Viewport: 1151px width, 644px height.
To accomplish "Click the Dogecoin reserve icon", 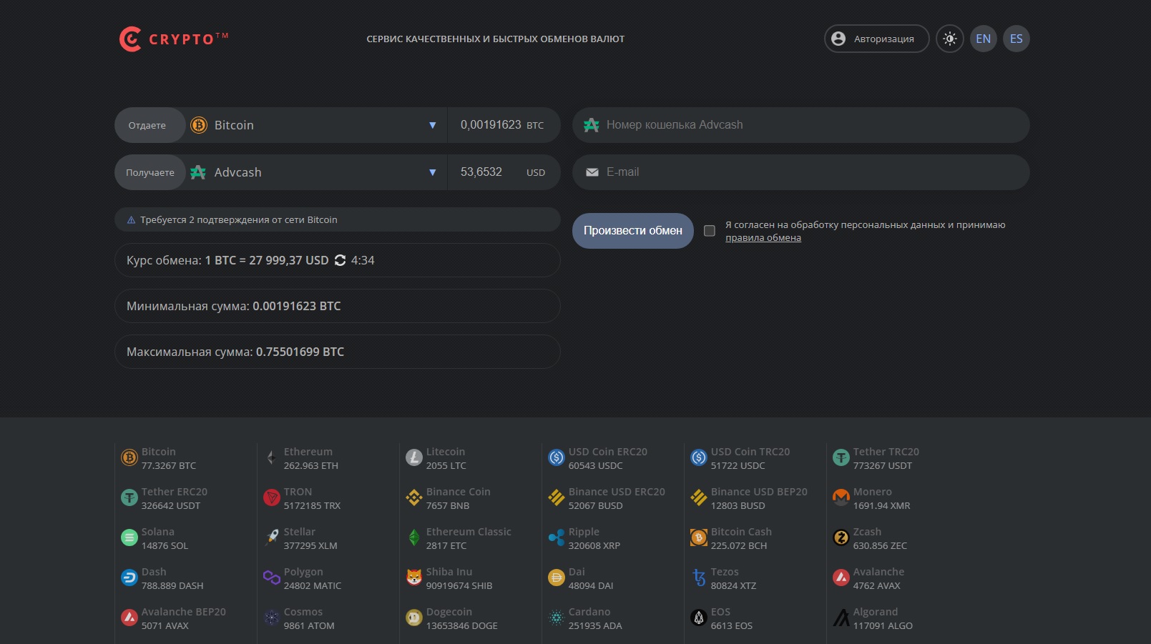I will tap(414, 618).
